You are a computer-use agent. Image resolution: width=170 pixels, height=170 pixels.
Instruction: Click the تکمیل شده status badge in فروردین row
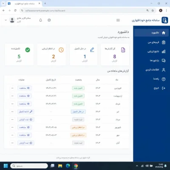pos(78,88)
